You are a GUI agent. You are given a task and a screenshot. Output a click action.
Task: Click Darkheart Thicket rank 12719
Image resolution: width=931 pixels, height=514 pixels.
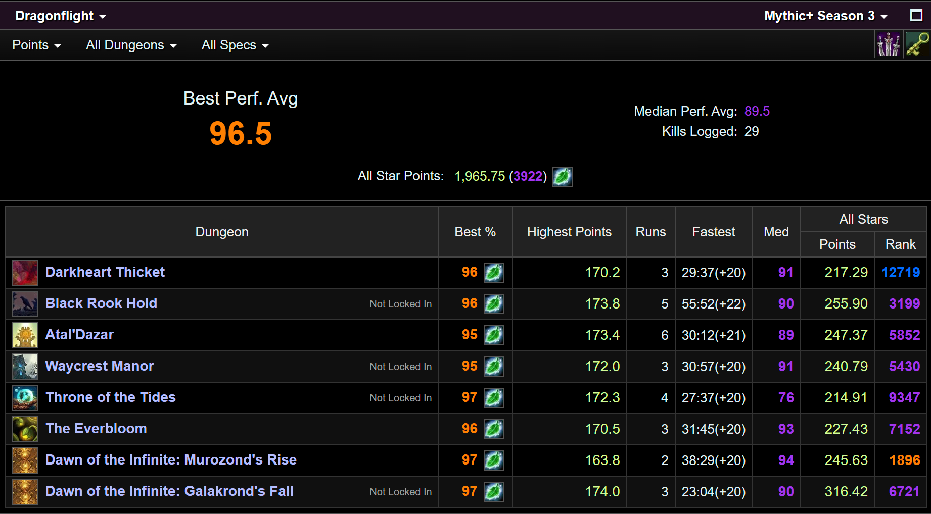(901, 273)
